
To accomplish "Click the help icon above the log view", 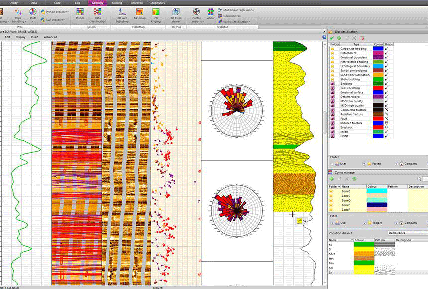I will [324, 37].
